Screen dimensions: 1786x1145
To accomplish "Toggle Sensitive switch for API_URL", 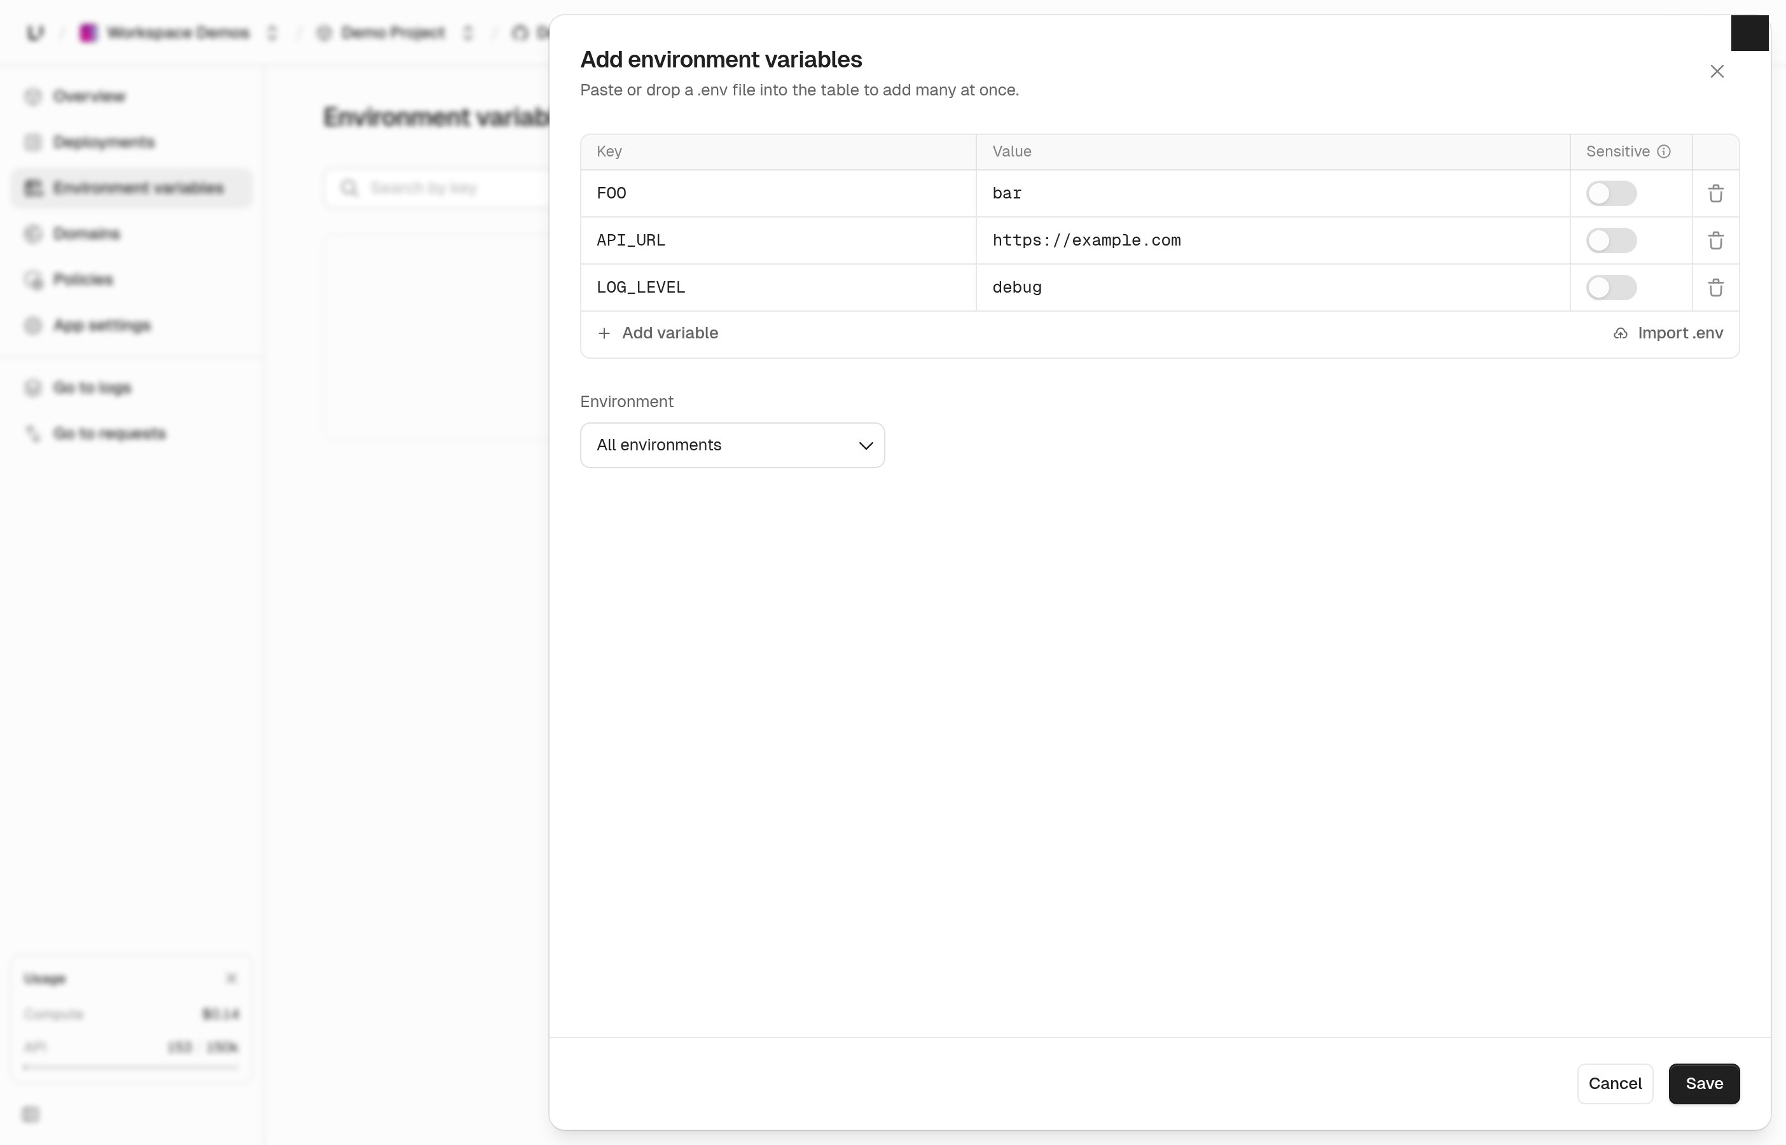I will 1610,240.
